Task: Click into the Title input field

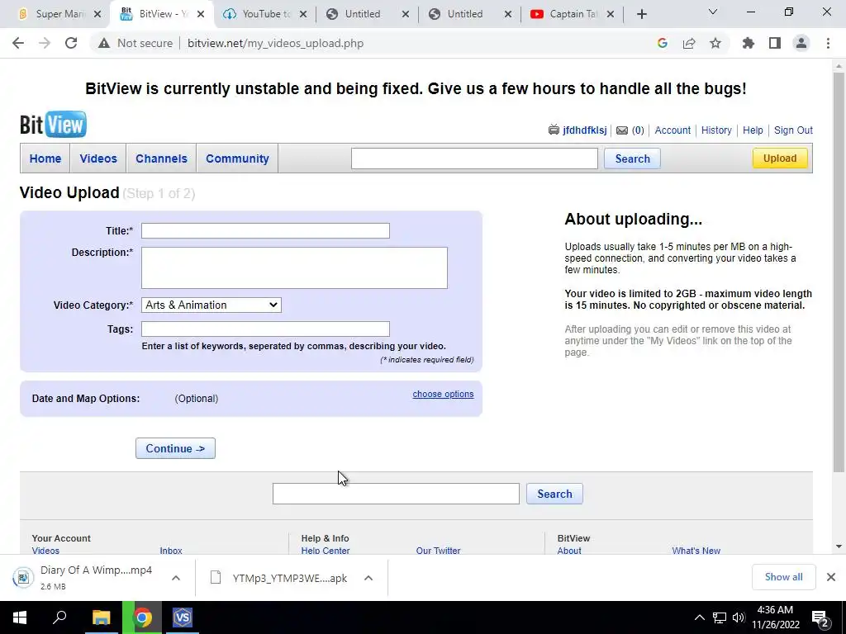Action: tap(265, 231)
